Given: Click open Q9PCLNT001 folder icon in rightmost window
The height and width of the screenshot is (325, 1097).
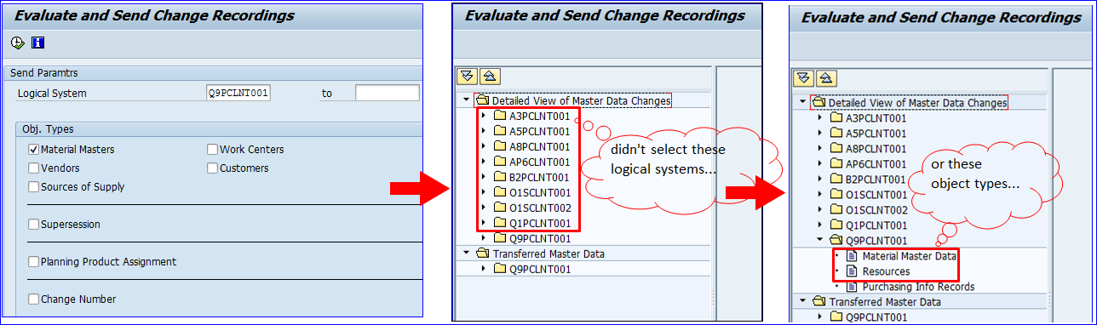Looking at the screenshot, I should [836, 240].
